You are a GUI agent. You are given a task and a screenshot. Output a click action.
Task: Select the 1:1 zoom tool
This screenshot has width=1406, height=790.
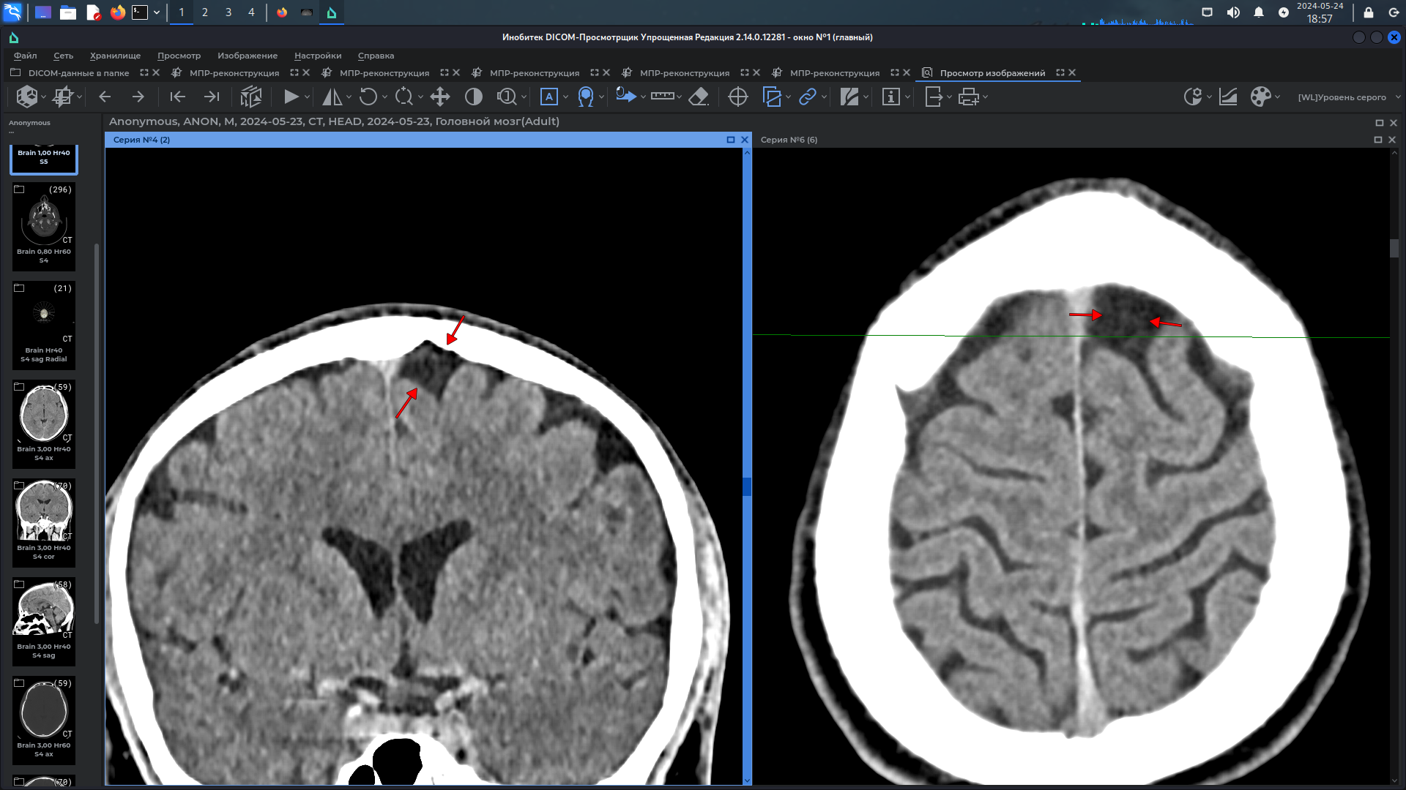[507, 97]
